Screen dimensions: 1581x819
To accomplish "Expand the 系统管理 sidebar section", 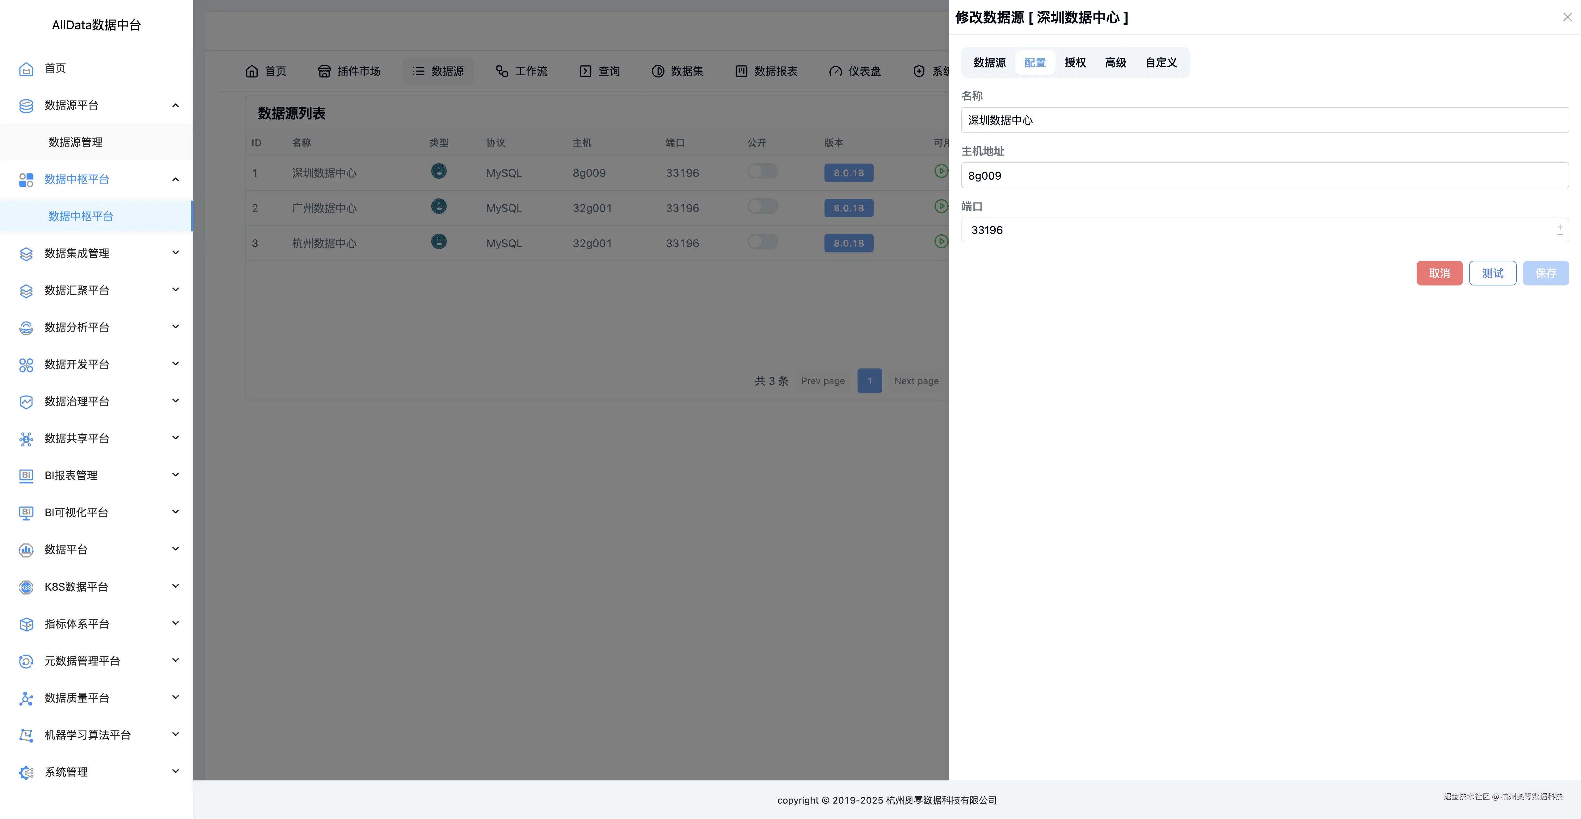I will pos(175,772).
